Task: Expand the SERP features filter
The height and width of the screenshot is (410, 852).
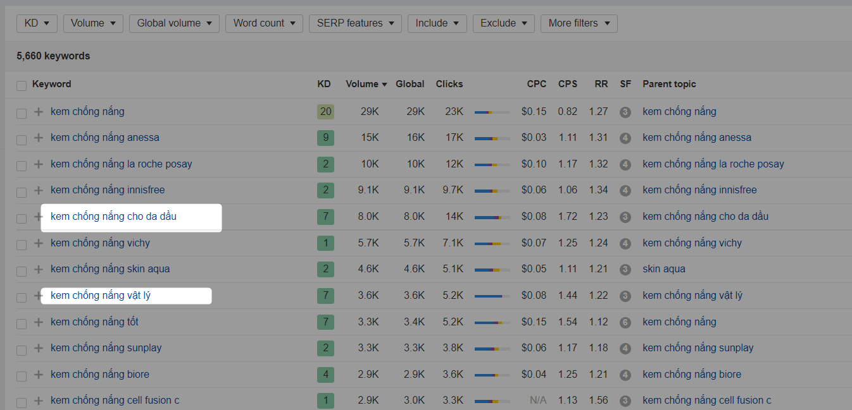Action: coord(355,23)
